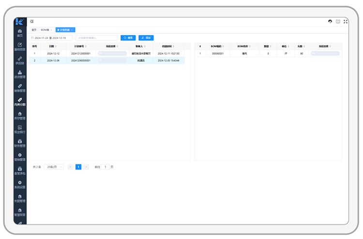
Task: Open the 系统设置 sidebar module
Action: (x=20, y=184)
